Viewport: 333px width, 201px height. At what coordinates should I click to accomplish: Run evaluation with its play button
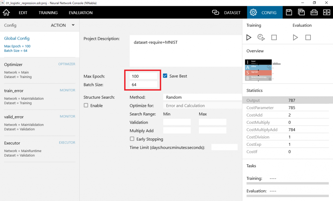coord(295,37)
